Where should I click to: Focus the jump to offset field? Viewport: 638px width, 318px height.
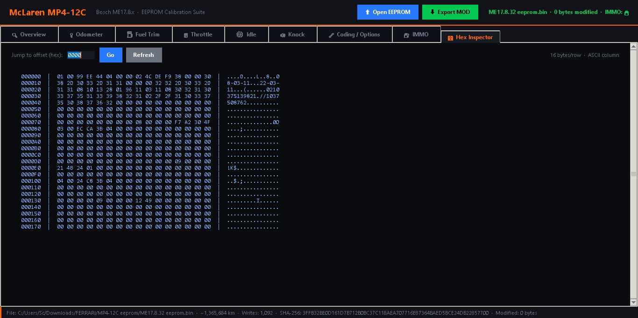tap(81, 55)
